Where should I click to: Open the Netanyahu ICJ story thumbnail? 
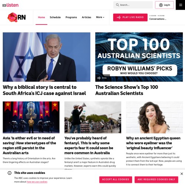(x=47, y=57)
